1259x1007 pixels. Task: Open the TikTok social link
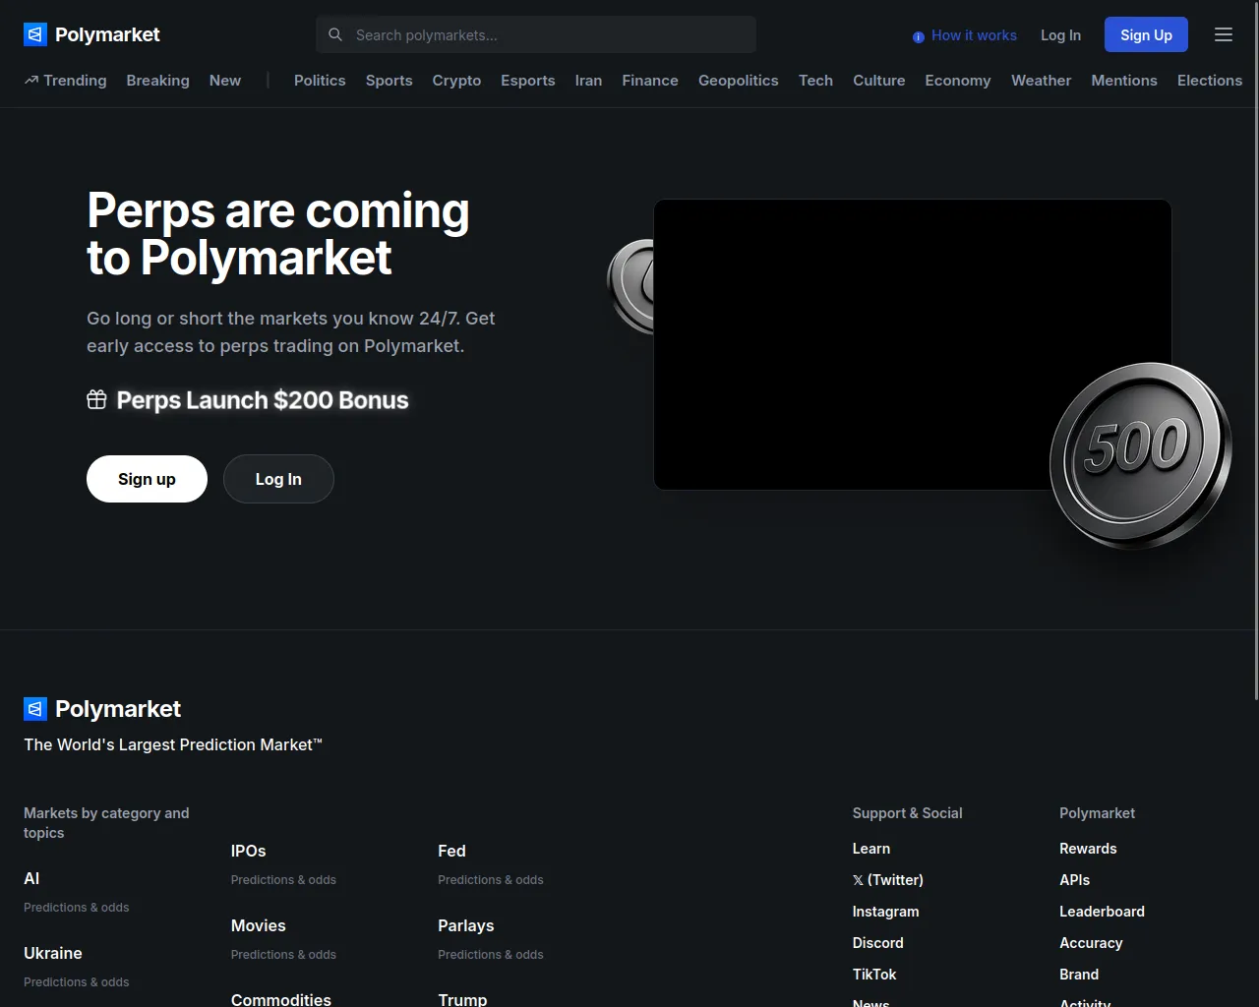[874, 975]
